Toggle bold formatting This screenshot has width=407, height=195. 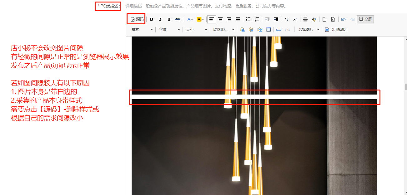pyautogui.click(x=152, y=19)
